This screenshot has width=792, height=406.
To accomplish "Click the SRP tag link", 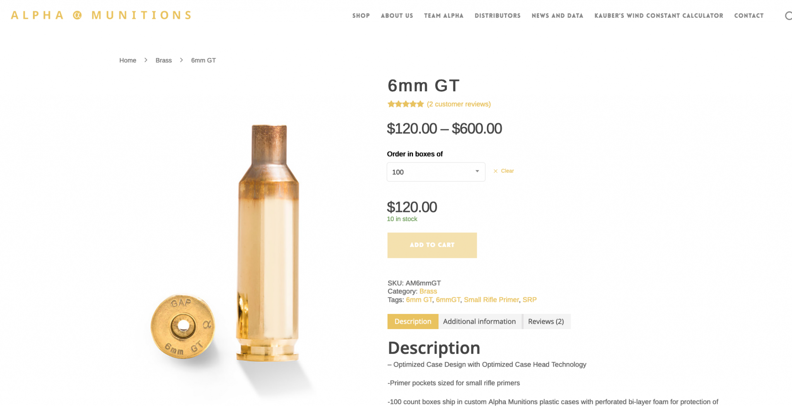I will [529, 300].
